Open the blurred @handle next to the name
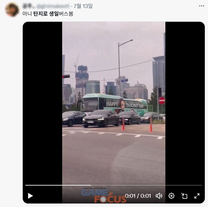Viewport: 208px width, 207px height. pos(53,6)
